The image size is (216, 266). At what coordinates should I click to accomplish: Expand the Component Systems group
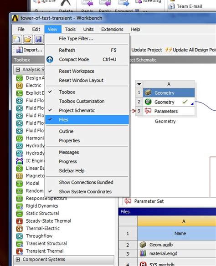pyautogui.click(x=18, y=259)
